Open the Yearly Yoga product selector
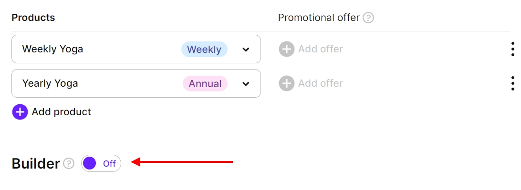 pyautogui.click(x=136, y=83)
